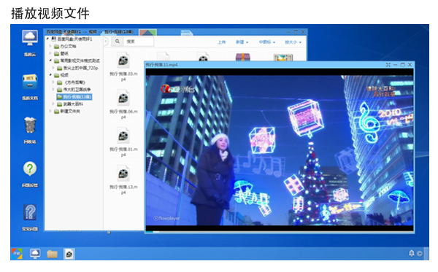Open the cloud monitor desktop icon

(x=30, y=38)
